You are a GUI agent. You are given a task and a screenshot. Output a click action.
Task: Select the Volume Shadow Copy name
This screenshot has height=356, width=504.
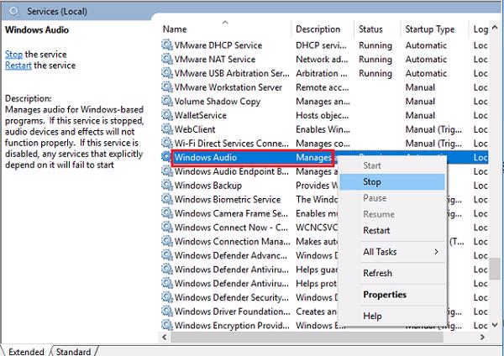(x=218, y=102)
